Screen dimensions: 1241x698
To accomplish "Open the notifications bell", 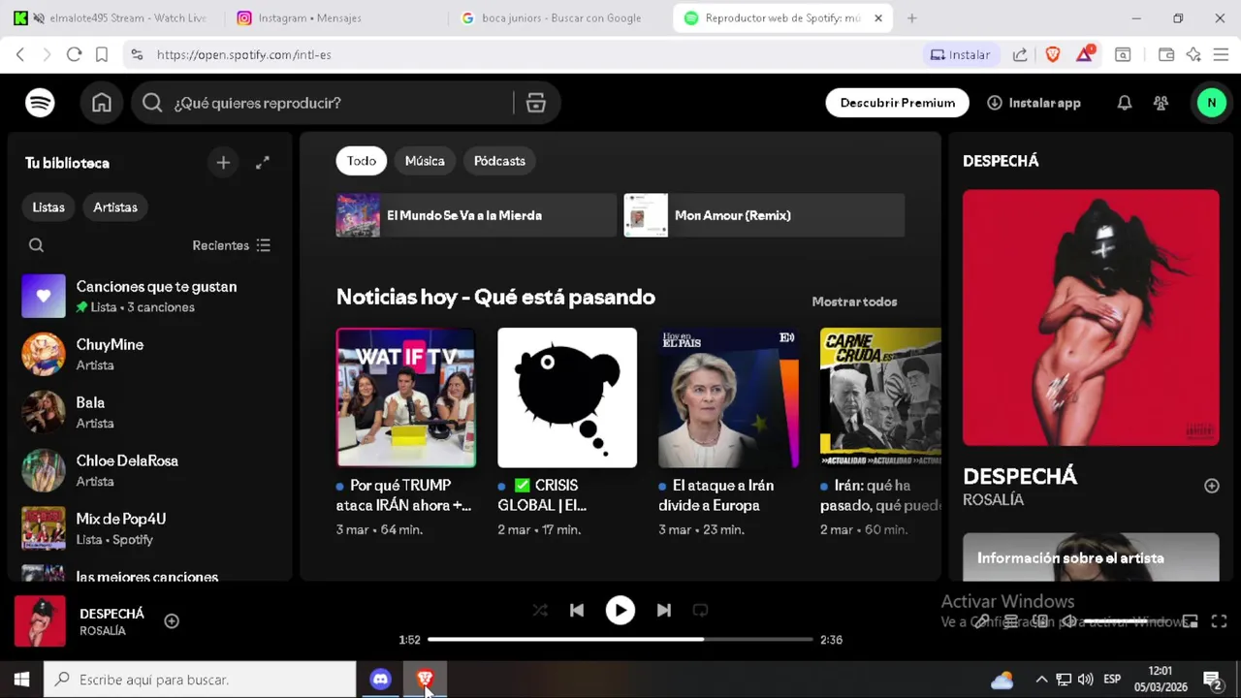I will click(x=1125, y=103).
